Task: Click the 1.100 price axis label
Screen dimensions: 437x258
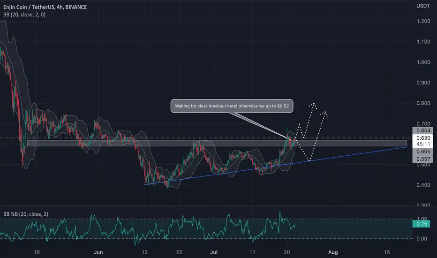Action: tap(423, 42)
